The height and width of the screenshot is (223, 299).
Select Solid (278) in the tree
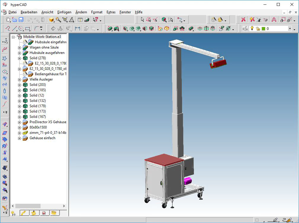[x=38, y=58]
